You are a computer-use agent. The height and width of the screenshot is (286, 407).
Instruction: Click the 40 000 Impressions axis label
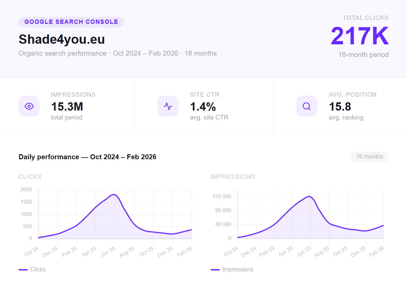[x=223, y=225]
